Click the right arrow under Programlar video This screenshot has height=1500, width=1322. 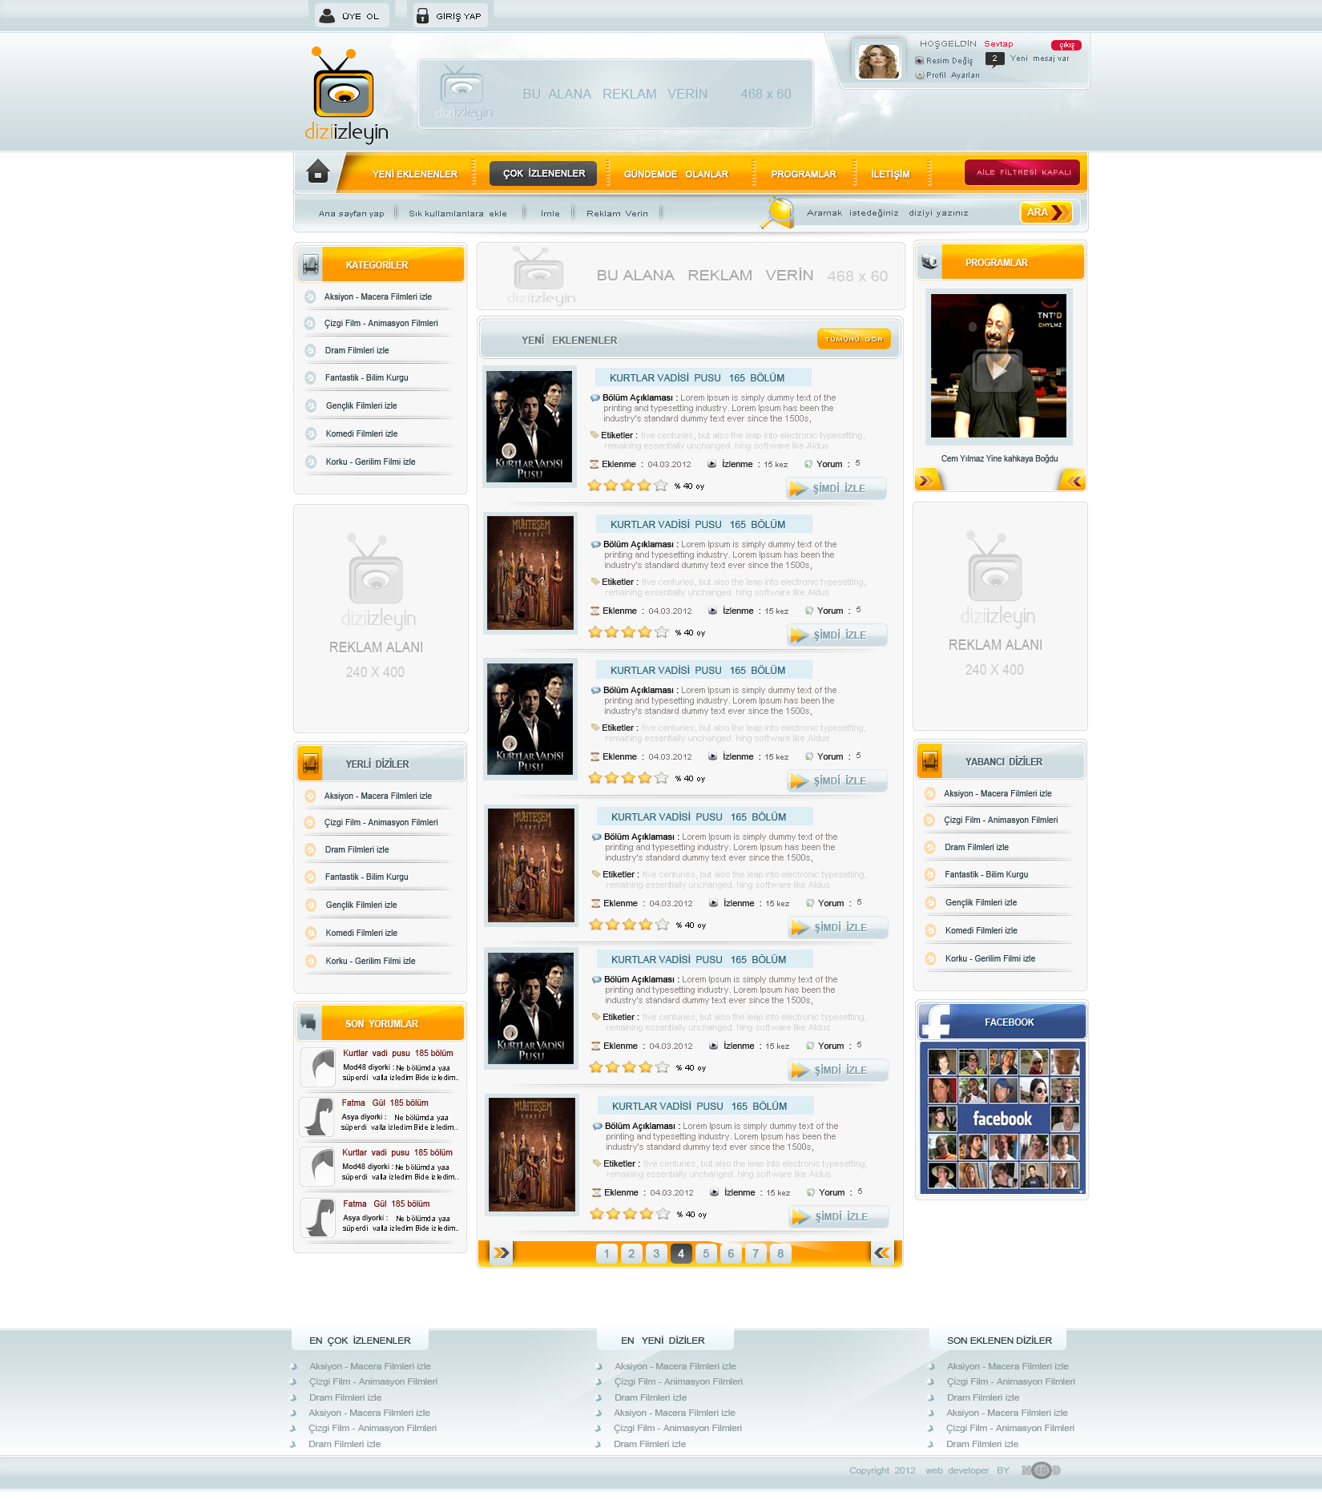1074,481
